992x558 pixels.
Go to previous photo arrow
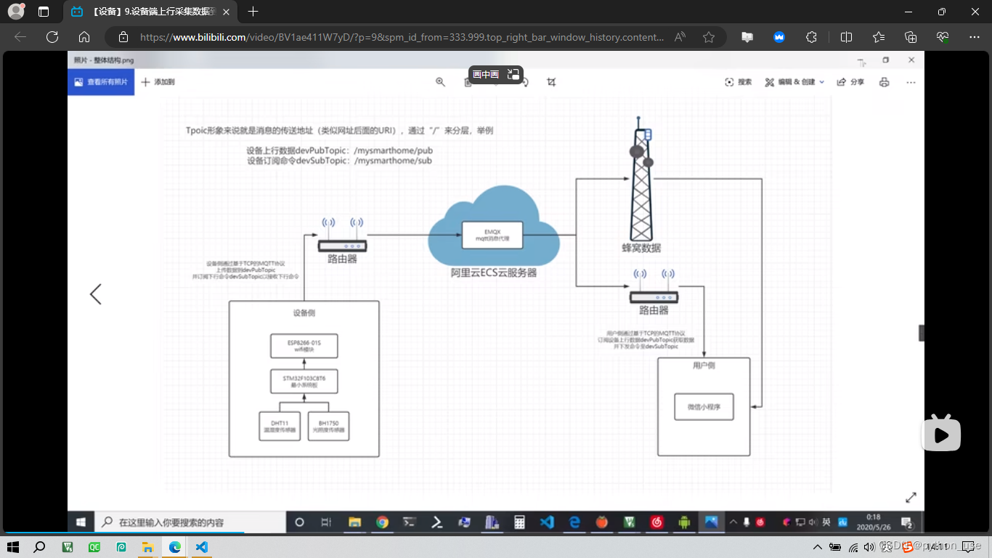tap(95, 294)
